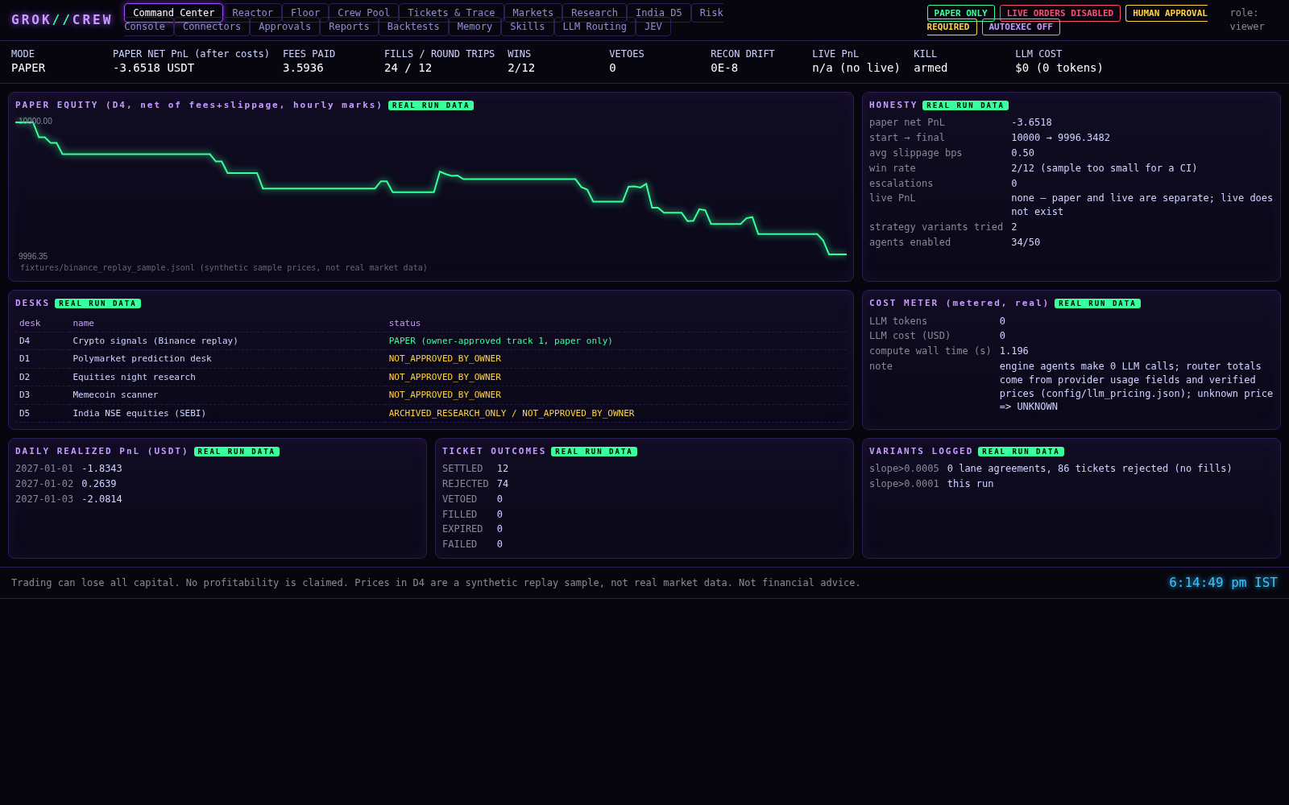
Task: Click the slope>0.0005 variant entry
Action: [1051, 469]
